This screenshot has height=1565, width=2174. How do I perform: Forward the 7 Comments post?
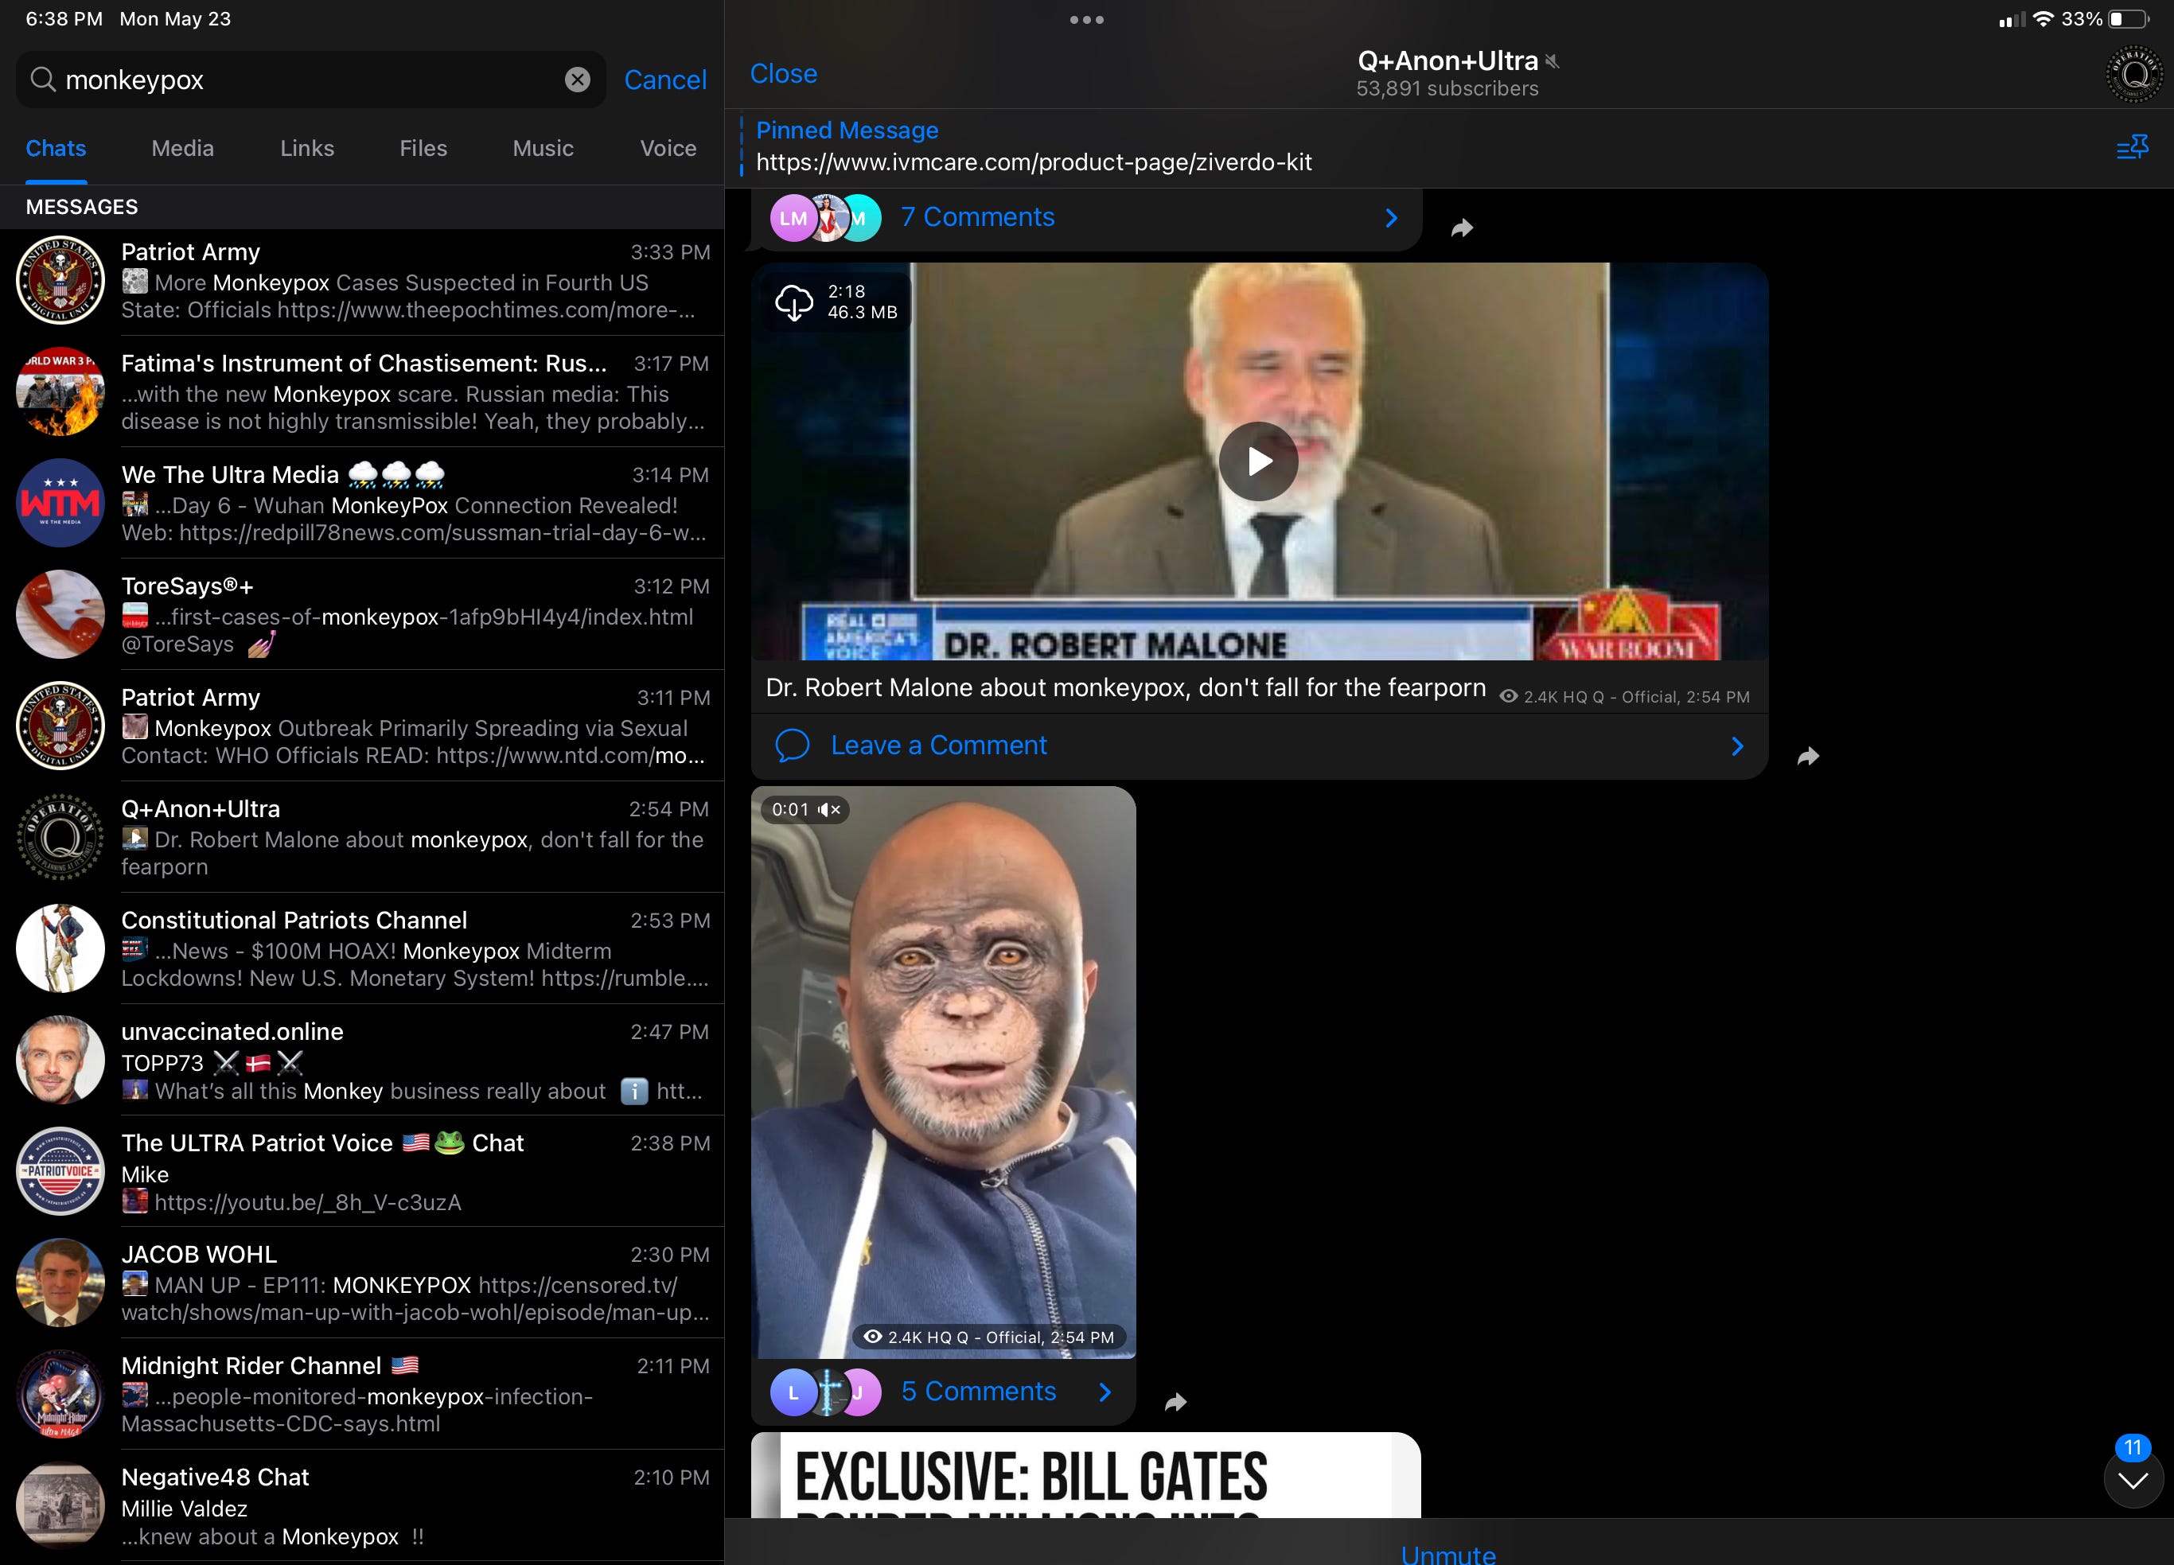[x=1462, y=228]
